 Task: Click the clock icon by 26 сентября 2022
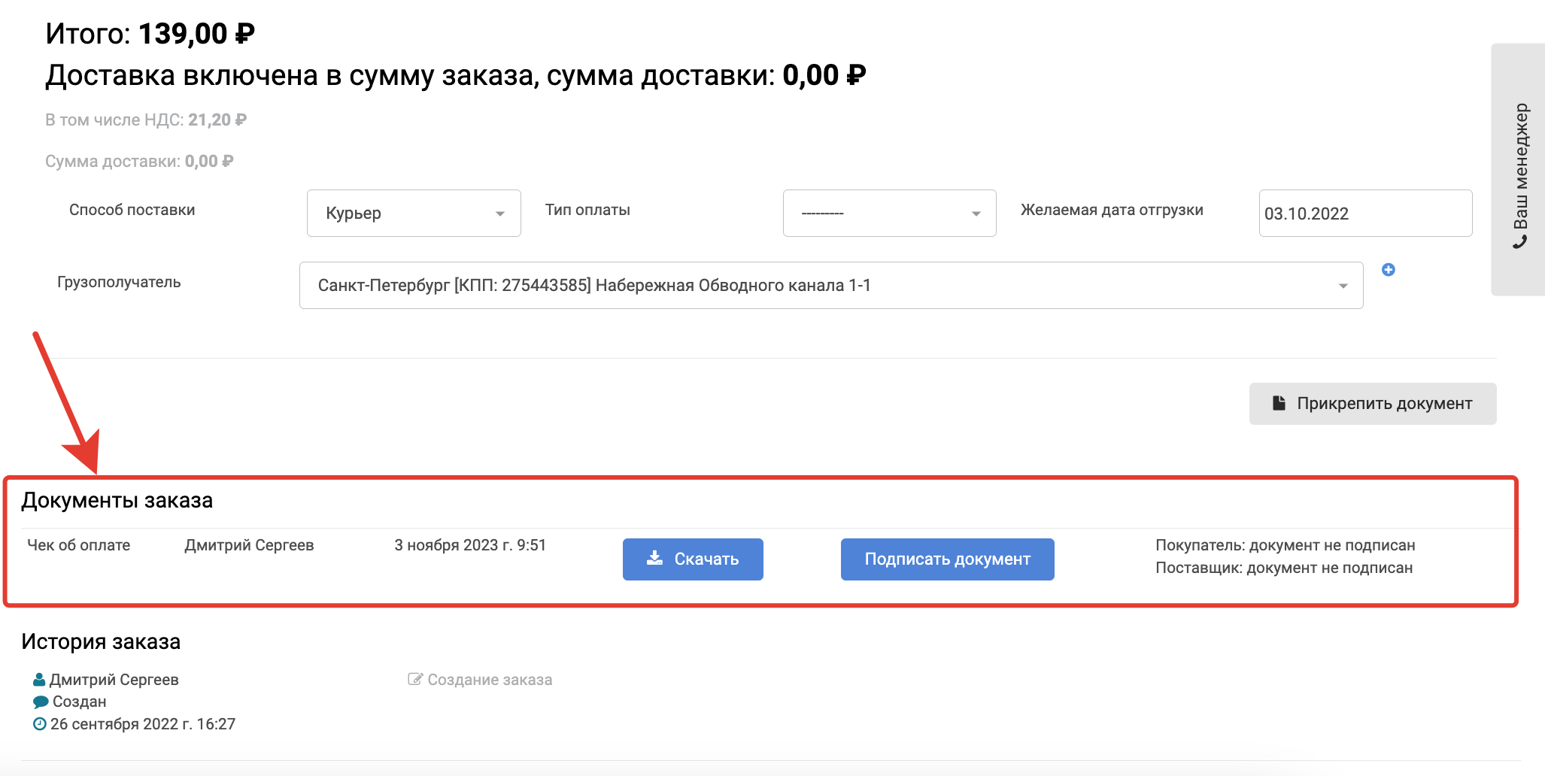pos(40,724)
